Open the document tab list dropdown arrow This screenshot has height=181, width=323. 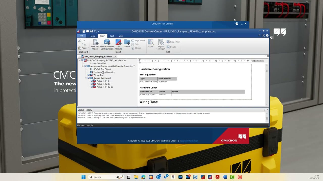click(265, 56)
